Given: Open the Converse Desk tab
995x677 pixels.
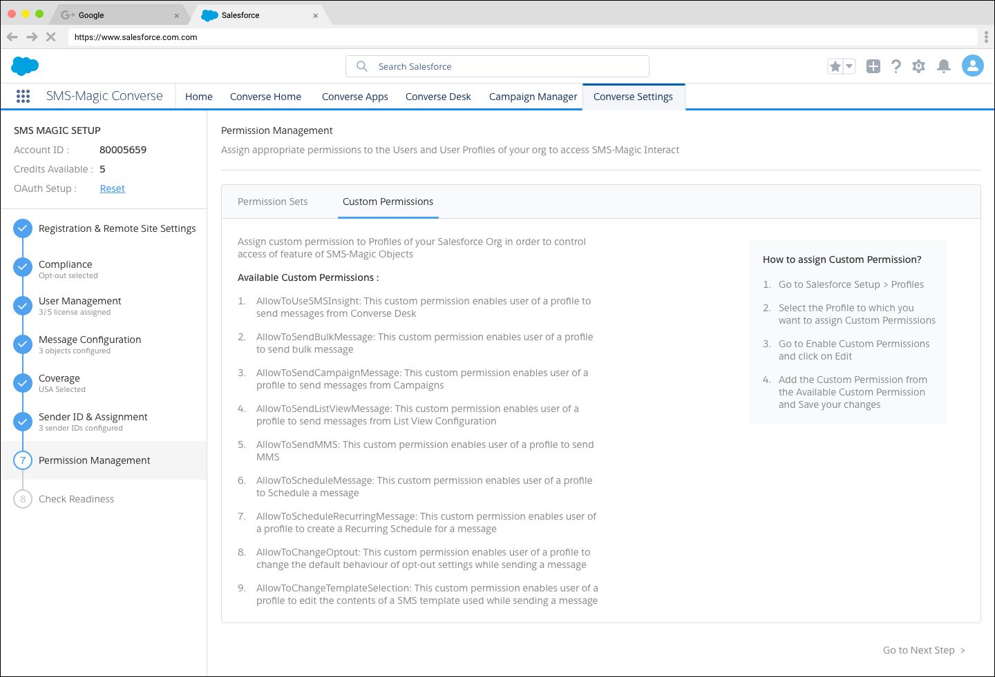Looking at the screenshot, I should point(438,97).
